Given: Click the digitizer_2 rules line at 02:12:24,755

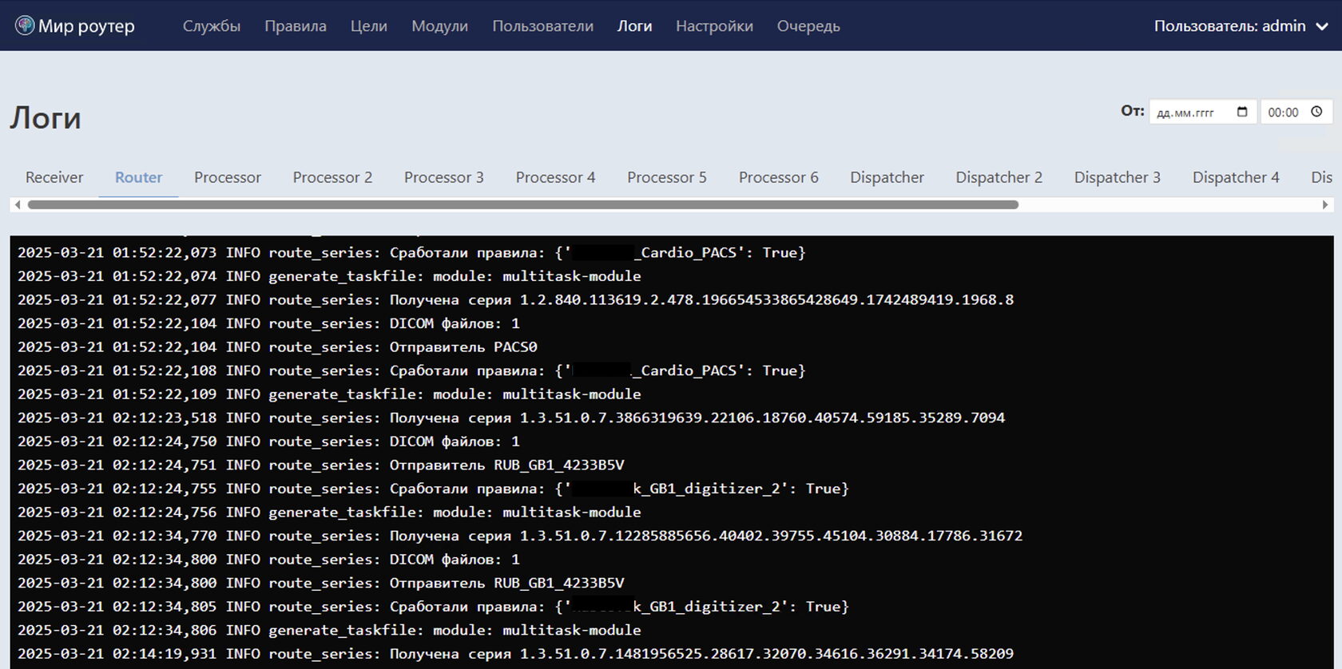Looking at the screenshot, I should [x=433, y=489].
